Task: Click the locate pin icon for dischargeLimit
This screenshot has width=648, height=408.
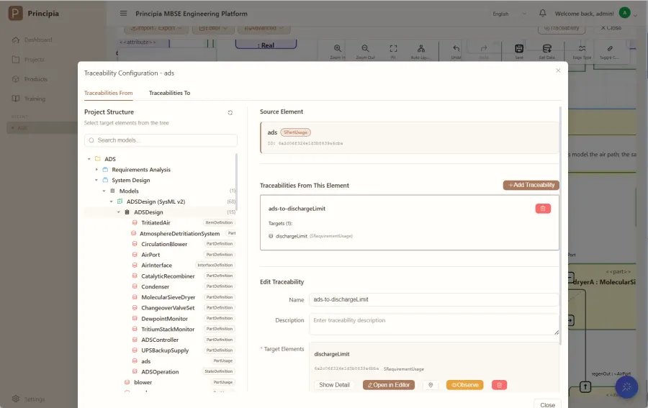Action: [x=431, y=385]
